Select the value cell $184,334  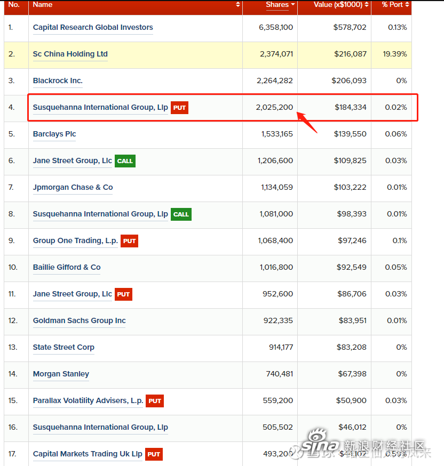click(351, 107)
